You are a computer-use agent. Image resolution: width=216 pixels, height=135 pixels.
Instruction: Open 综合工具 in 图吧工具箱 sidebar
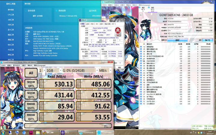pyautogui.click(x=11, y=45)
